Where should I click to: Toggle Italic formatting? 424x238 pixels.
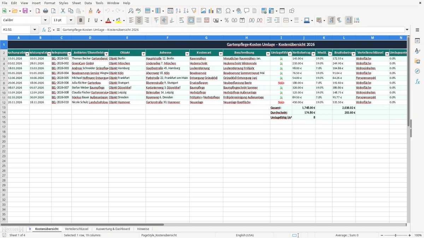click(89, 20)
